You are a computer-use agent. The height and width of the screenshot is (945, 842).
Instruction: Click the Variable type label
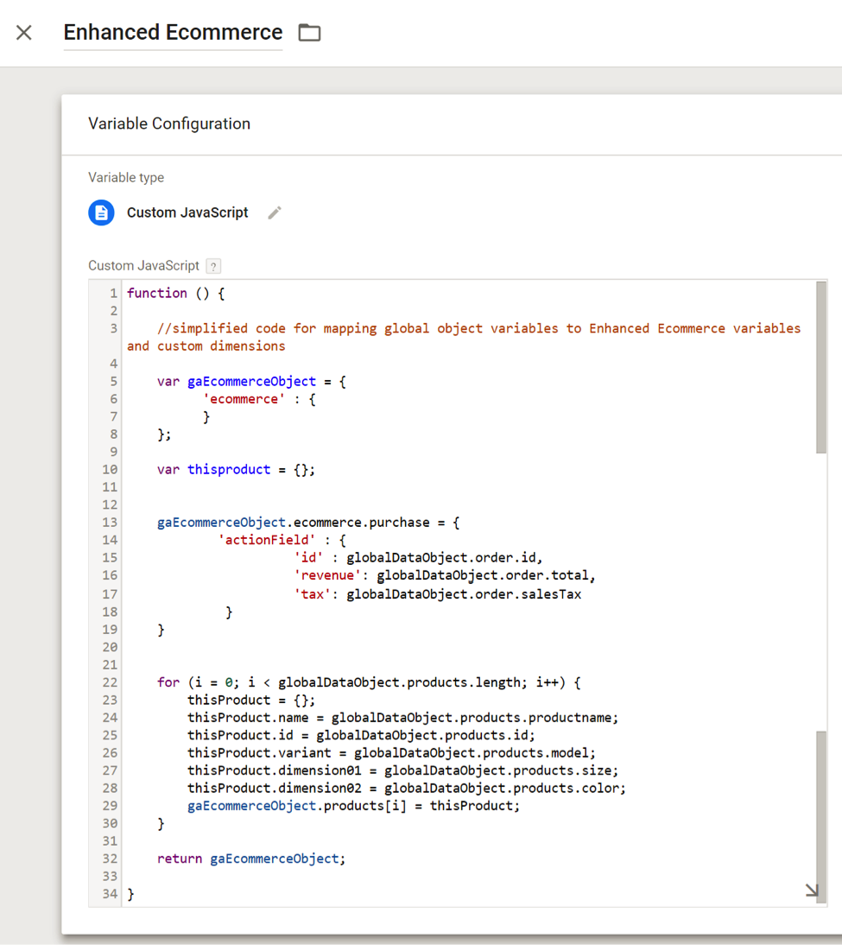(126, 178)
